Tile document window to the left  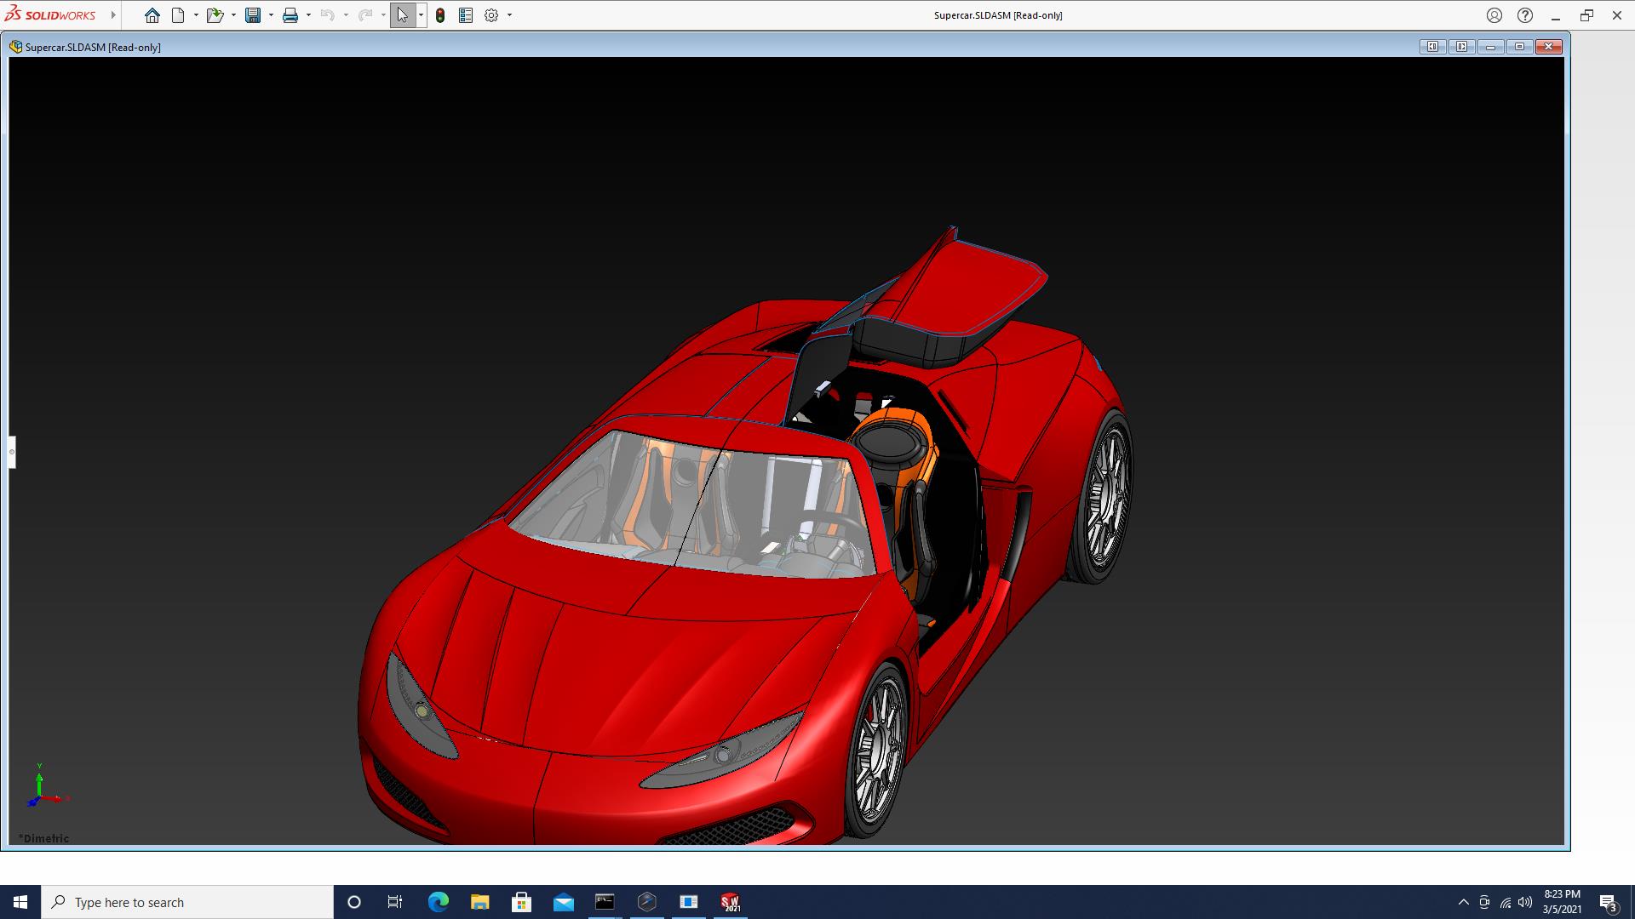point(1432,47)
